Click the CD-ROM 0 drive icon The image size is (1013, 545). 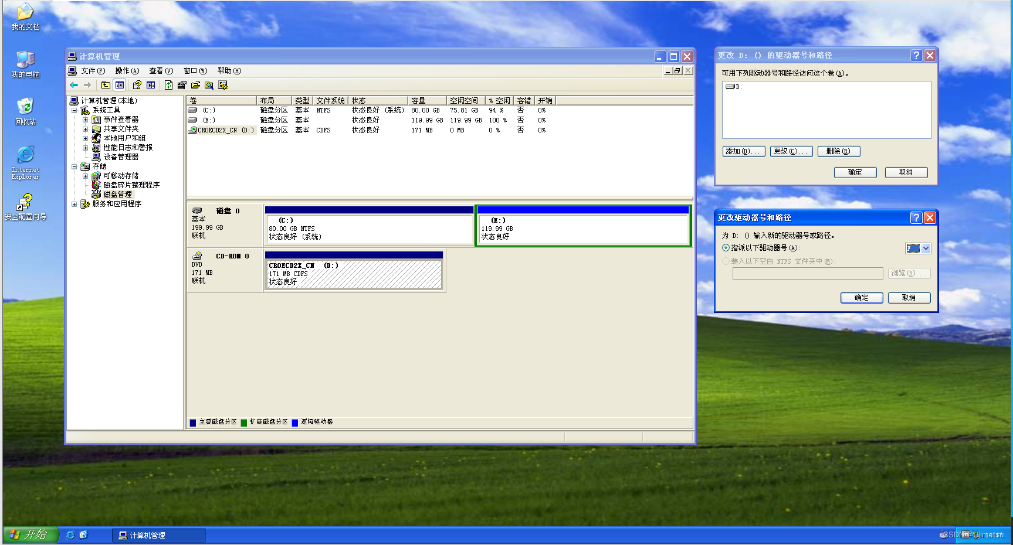[197, 256]
